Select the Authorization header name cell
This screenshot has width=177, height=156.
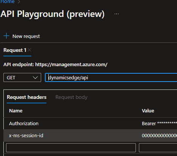(24, 124)
